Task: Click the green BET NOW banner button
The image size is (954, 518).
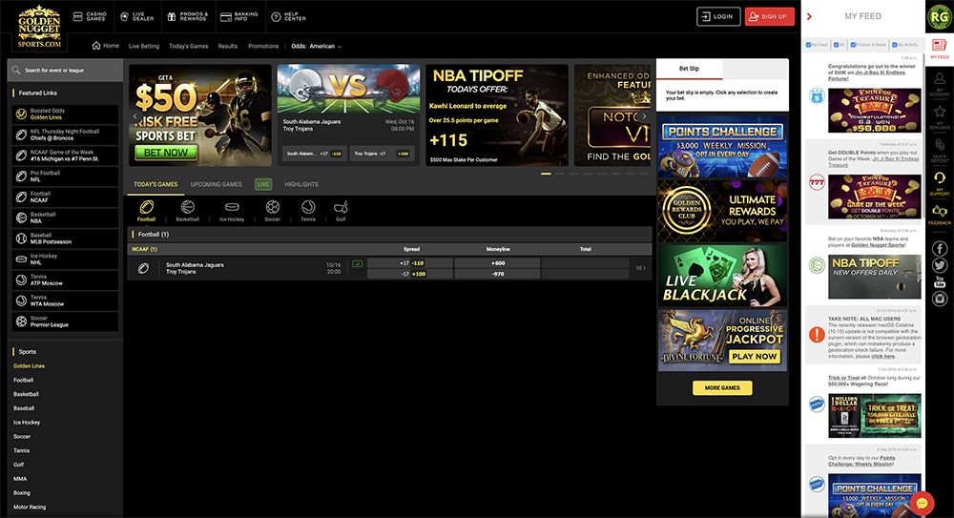Action: pyautogui.click(x=165, y=153)
